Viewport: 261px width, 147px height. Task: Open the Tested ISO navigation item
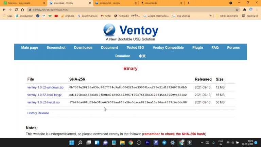(135, 48)
